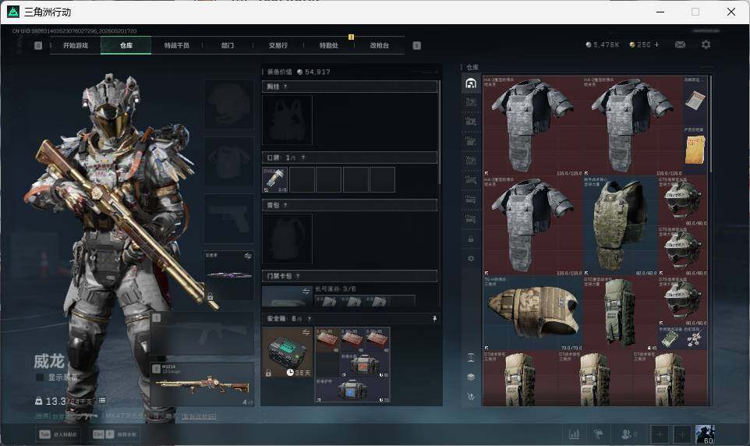The image size is (750, 446).
Task: Open the mail envelope icon
Action: click(x=680, y=44)
